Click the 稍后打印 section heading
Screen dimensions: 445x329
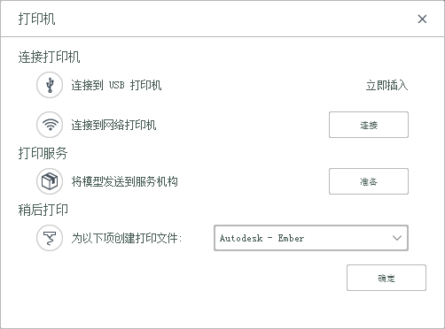(43, 210)
